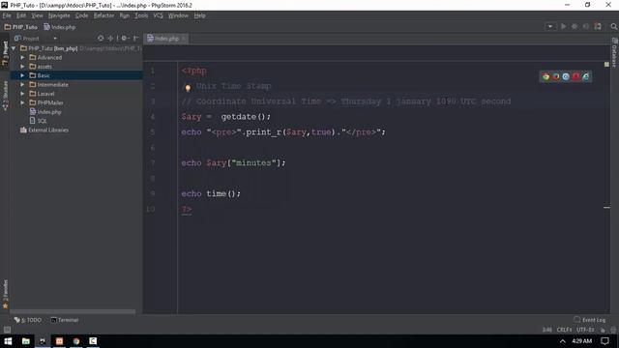Screen dimensions: 619x348
Task: Select External Libraries node
Action: click(44, 130)
